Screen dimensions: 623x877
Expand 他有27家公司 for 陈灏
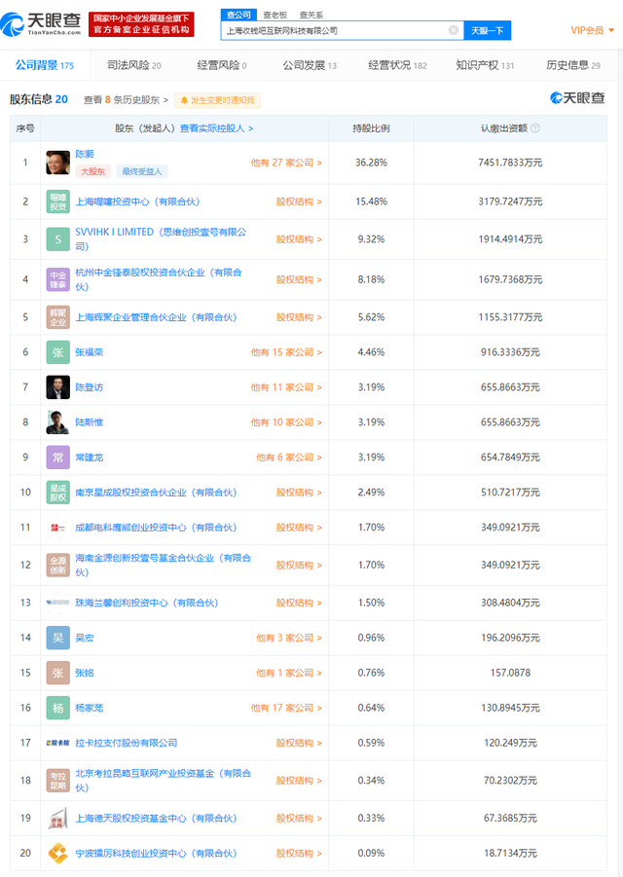286,163
